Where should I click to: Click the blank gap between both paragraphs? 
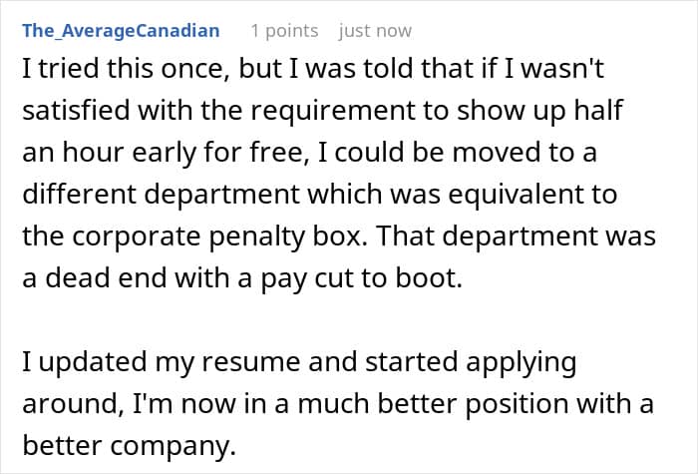click(x=338, y=320)
